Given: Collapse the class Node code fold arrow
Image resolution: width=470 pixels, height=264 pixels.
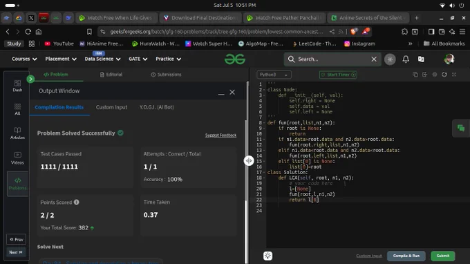Looking at the screenshot, I should tap(264, 90).
